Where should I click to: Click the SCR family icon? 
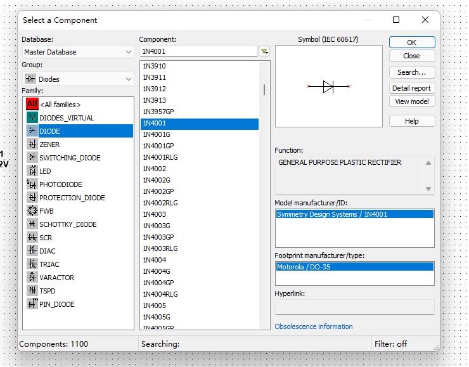pos(32,237)
